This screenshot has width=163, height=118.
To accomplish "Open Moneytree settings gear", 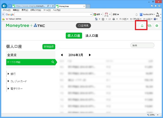I will tap(157, 26).
